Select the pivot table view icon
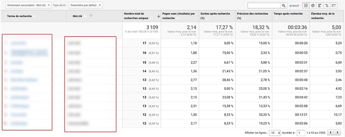Screen dimensions: 345x137 (x=334, y=6)
